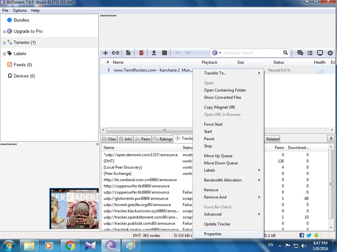Click the Create New Torrent file icon
The height and width of the screenshot is (252, 337).
128,53
